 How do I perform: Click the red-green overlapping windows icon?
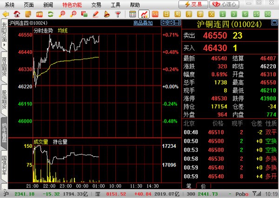84,14
